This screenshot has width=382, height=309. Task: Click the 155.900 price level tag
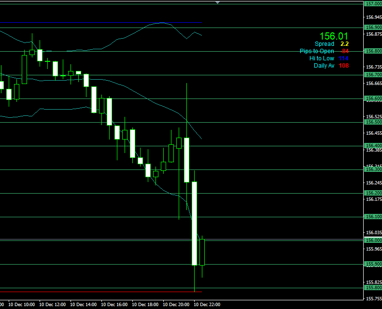(x=373, y=264)
